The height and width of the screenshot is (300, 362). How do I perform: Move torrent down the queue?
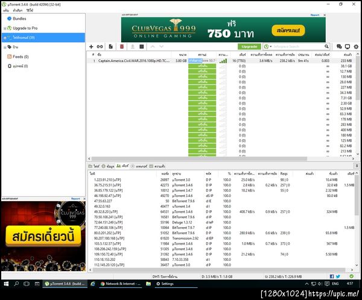coord(161,46)
